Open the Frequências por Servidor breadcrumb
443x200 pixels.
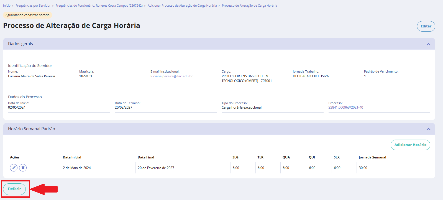click(x=33, y=6)
